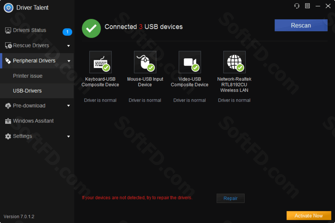Click Network-Realtek RTL8192CU Wireless LAN label
The width and height of the screenshot is (335, 223).
pyautogui.click(x=234, y=85)
